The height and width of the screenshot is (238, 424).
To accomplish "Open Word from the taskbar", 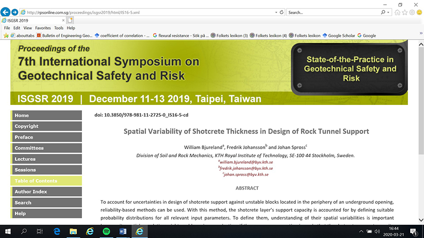I will [122, 231].
